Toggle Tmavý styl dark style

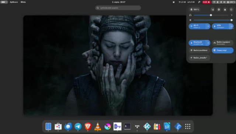tap(223, 50)
